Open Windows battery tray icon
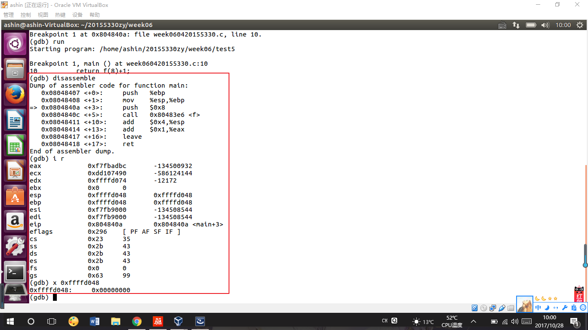588x330 pixels. [x=495, y=321]
